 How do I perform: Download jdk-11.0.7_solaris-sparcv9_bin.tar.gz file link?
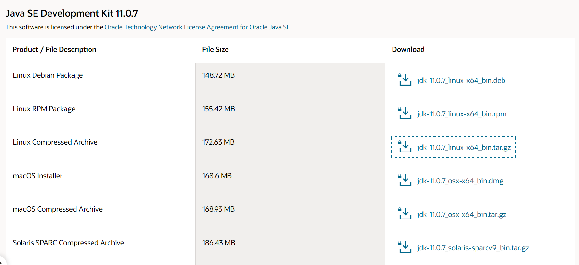pos(473,248)
